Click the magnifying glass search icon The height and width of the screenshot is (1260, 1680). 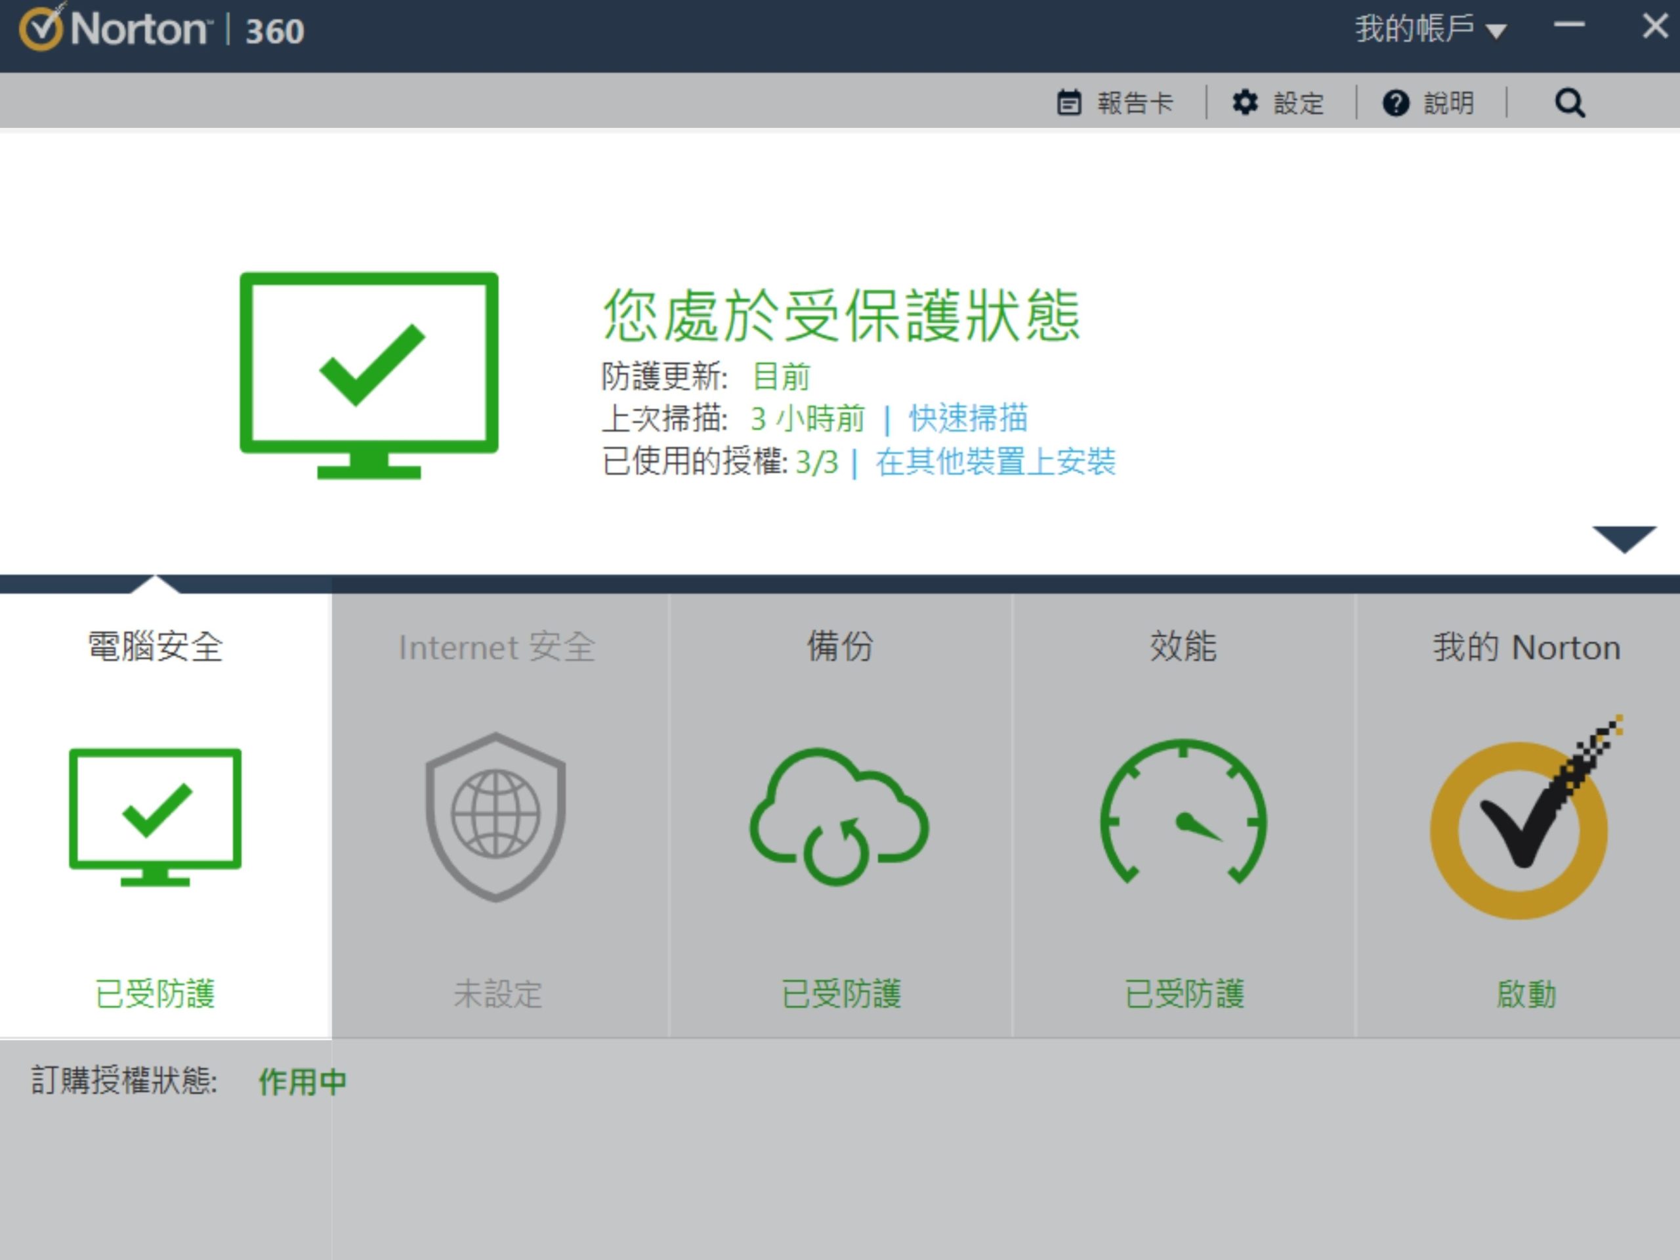1569,102
